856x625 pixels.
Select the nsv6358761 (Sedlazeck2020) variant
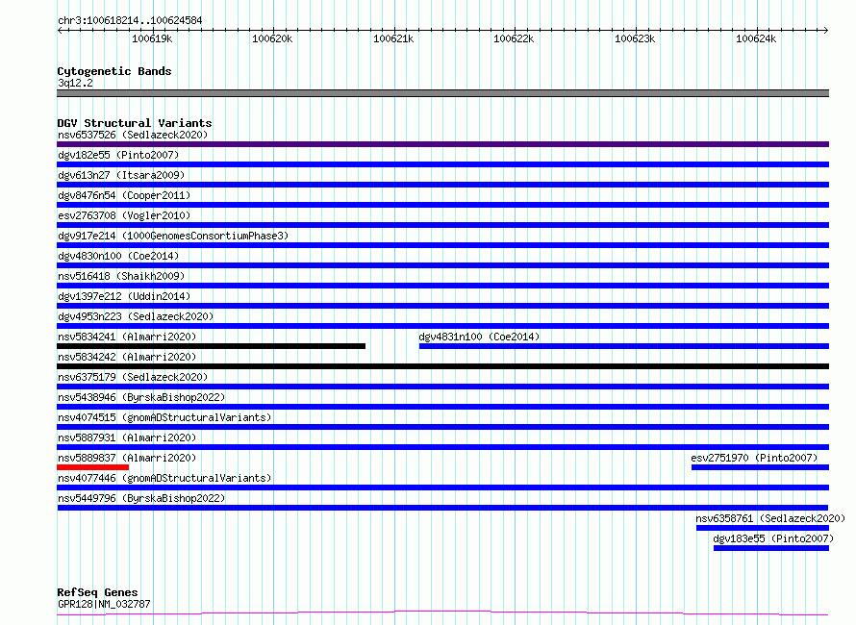pyautogui.click(x=769, y=518)
